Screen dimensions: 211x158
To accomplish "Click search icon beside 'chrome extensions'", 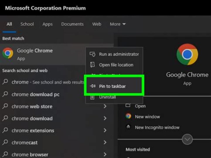I will click(5, 130).
